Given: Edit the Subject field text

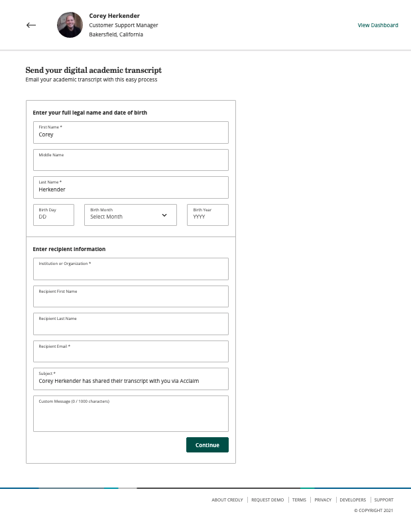Looking at the screenshot, I should coord(131,379).
